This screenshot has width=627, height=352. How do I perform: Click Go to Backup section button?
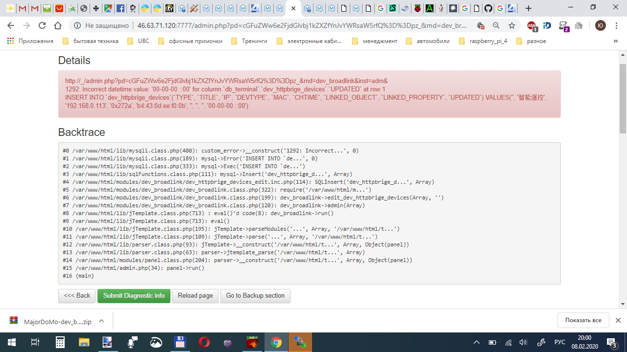[x=255, y=296]
